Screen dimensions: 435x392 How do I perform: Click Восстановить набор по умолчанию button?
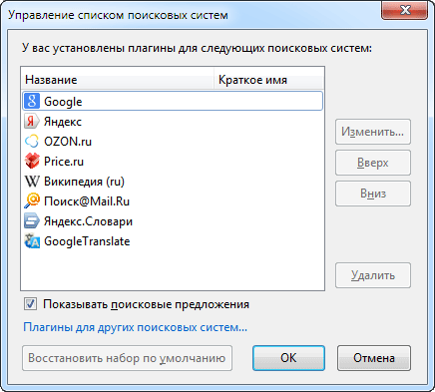[x=127, y=358]
